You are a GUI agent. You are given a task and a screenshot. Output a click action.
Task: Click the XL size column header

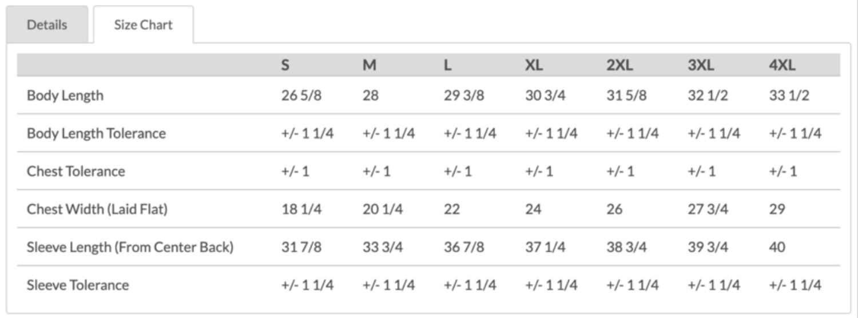(534, 65)
